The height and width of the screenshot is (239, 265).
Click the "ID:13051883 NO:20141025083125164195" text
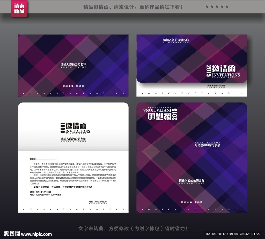tap(233, 234)
